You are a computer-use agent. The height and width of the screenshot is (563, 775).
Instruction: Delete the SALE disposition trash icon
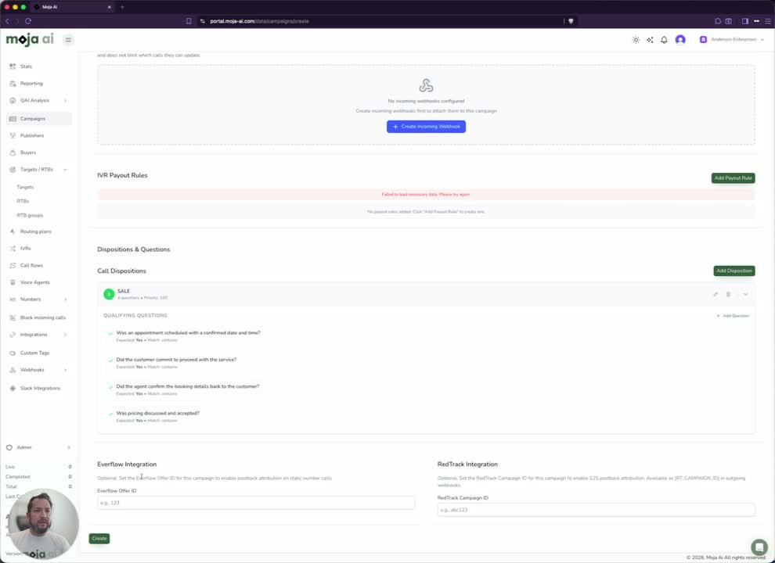[728, 294]
